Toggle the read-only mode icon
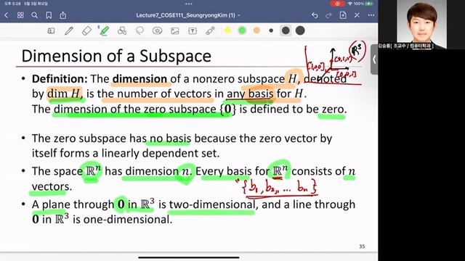 coord(51,30)
